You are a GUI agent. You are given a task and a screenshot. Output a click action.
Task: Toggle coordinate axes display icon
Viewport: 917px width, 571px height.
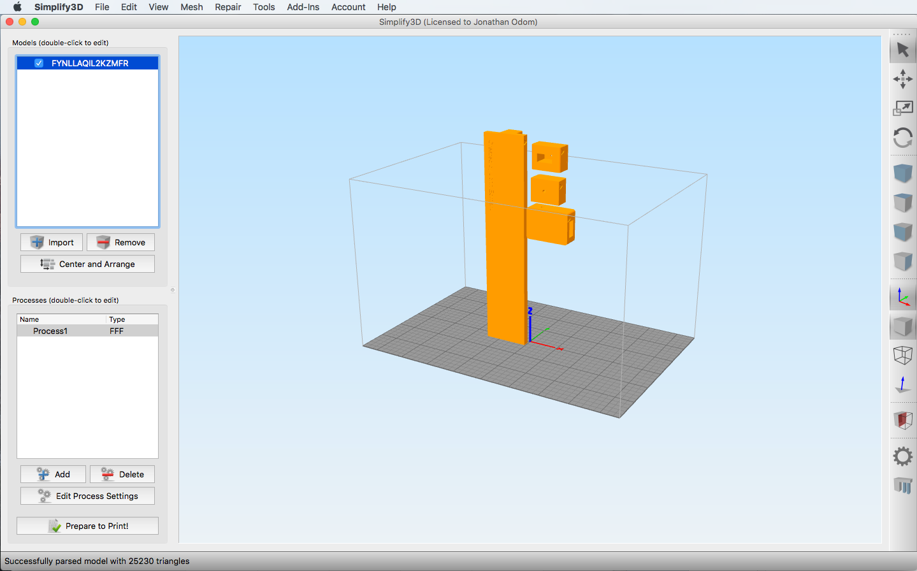[x=902, y=297]
